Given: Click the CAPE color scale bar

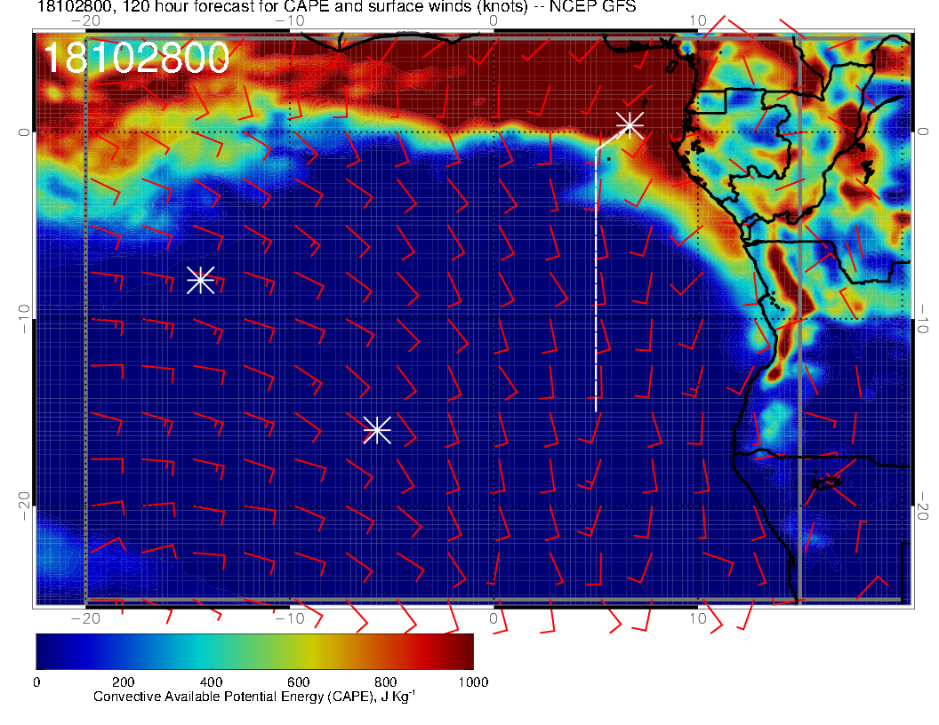Looking at the screenshot, I should click(x=254, y=651).
